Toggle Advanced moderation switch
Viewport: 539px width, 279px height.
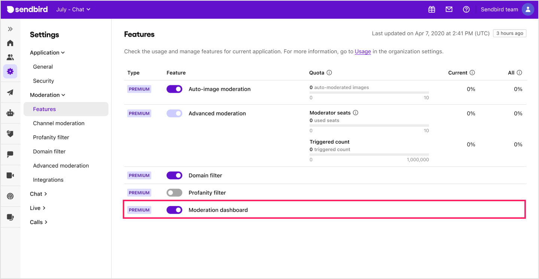pyautogui.click(x=174, y=113)
